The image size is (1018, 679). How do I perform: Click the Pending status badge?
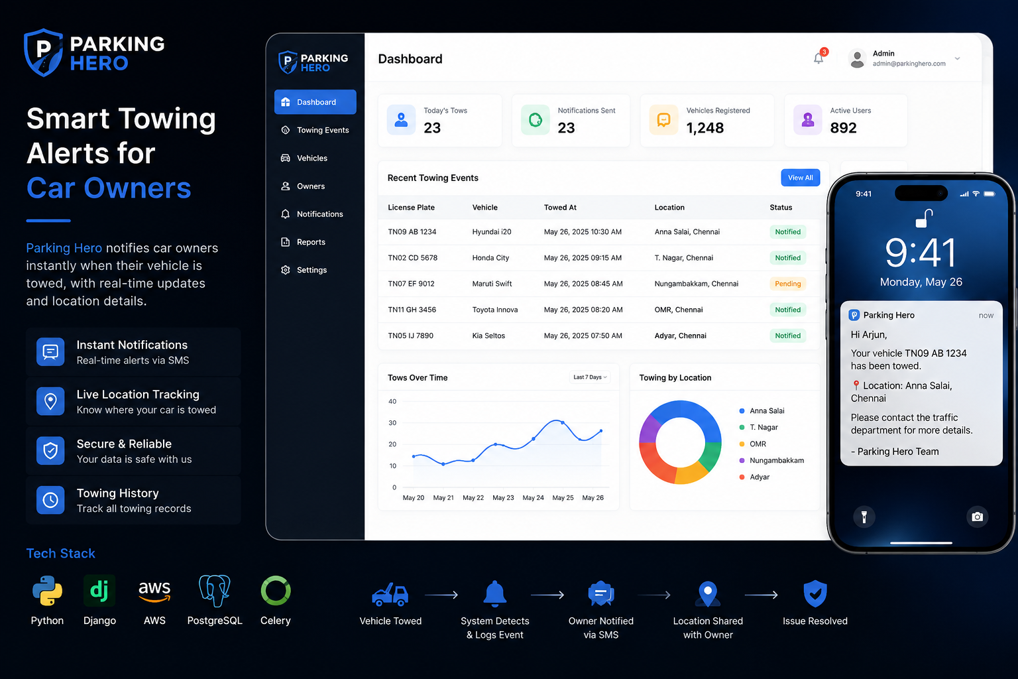(787, 284)
